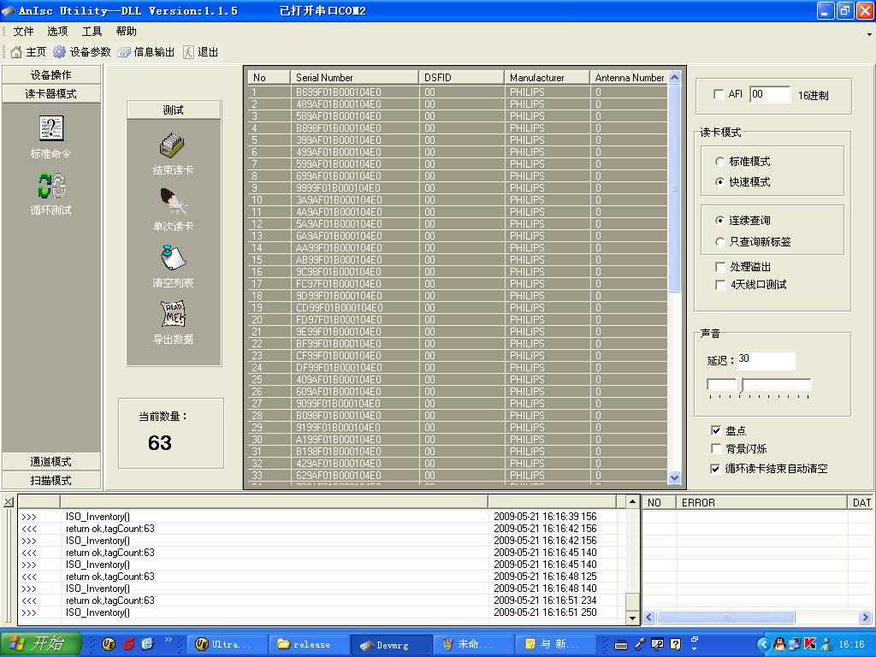
Task: Open 设备参数 device parameters gear icon
Action: coord(59,52)
